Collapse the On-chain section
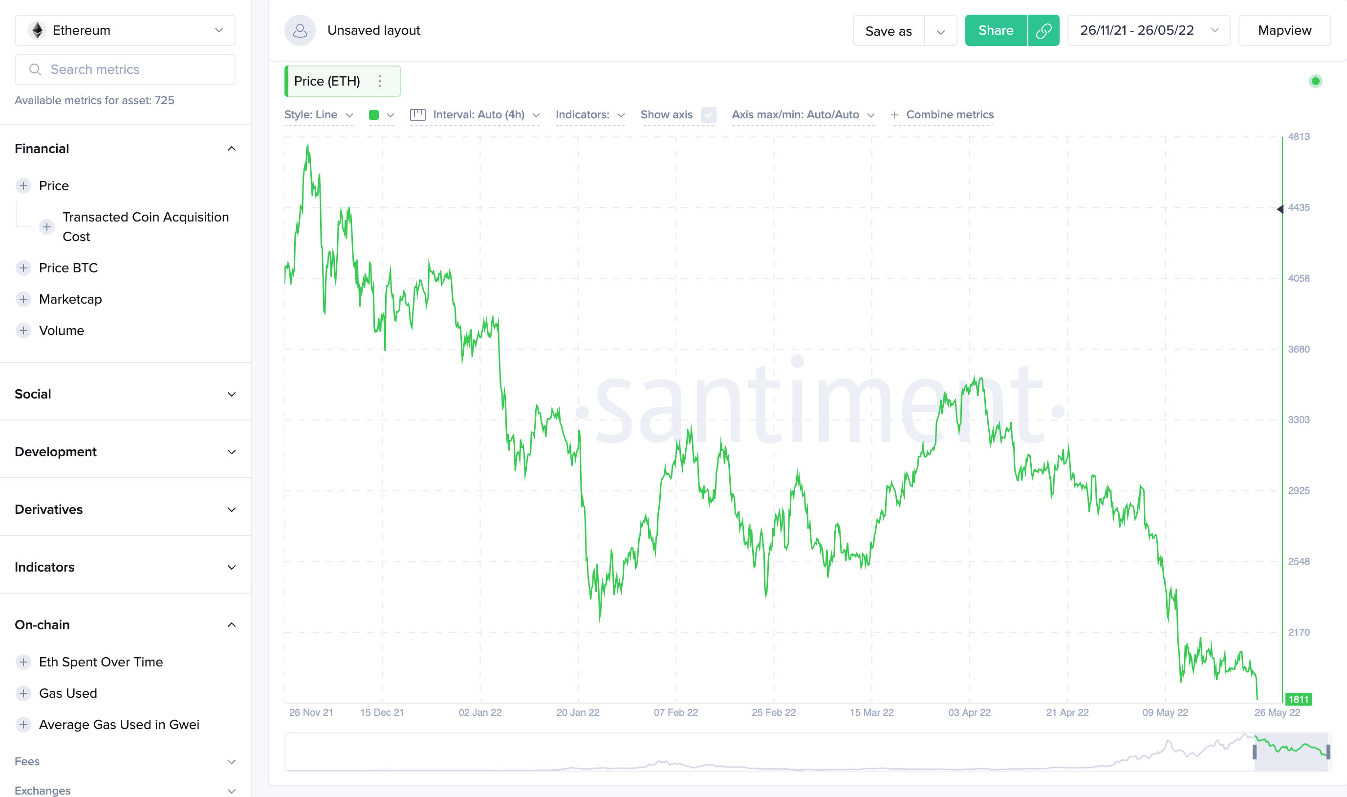Screen dimensions: 1347x797 [125, 625]
